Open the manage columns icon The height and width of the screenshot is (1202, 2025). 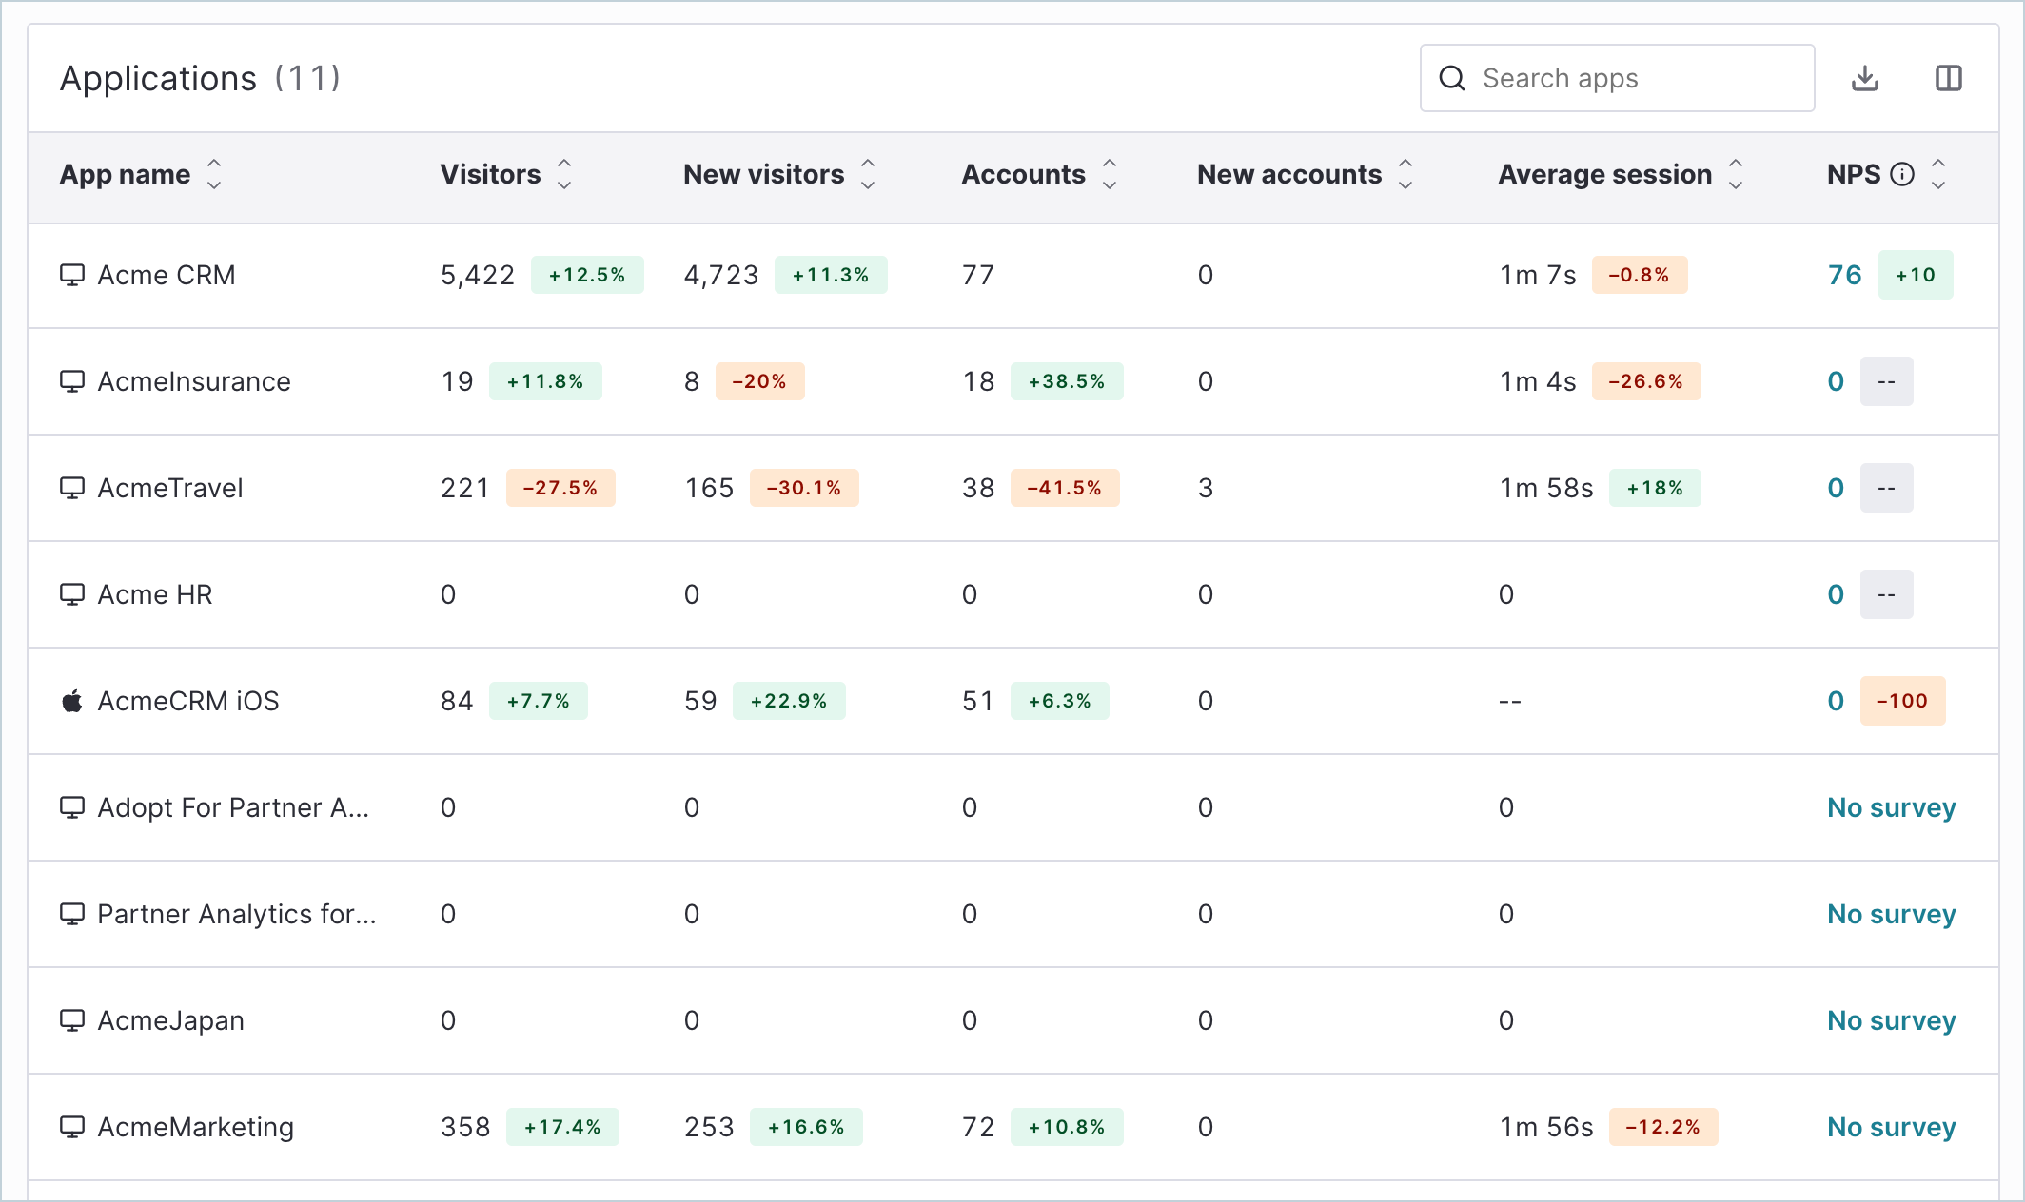[x=1949, y=78]
